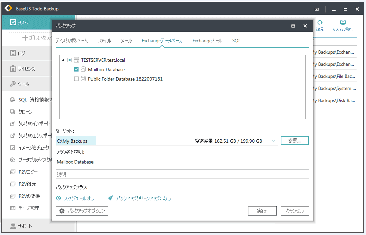Click the Proceed (実行) button
The width and height of the screenshot is (366, 235).
pyautogui.click(x=262, y=211)
